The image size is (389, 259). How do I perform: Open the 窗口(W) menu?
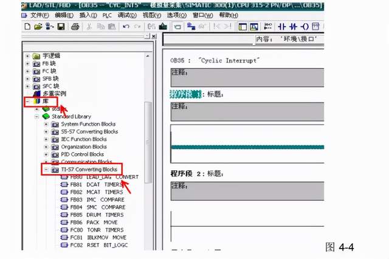pos(203,15)
